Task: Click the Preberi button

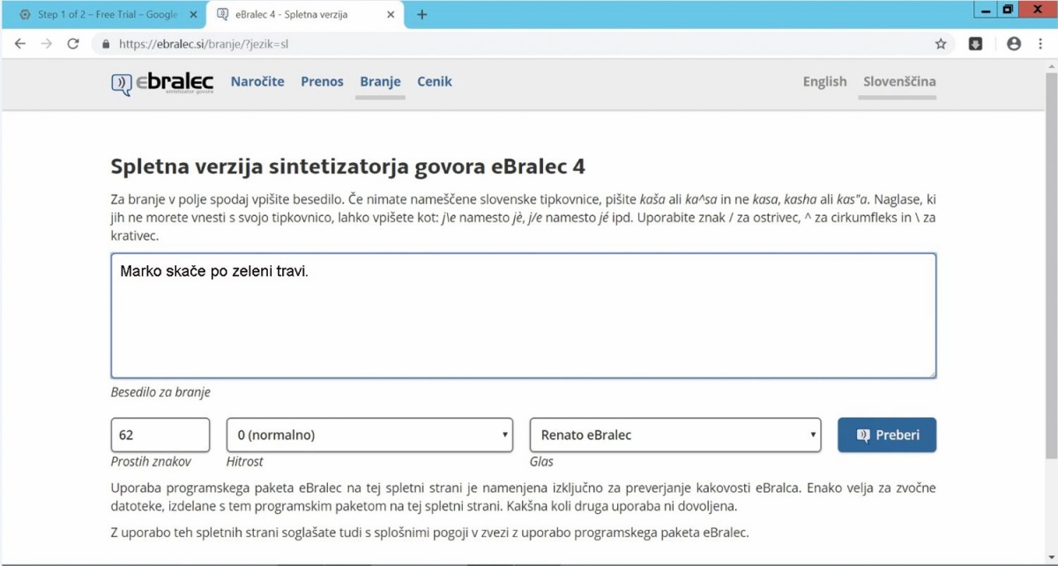Action: (x=887, y=435)
